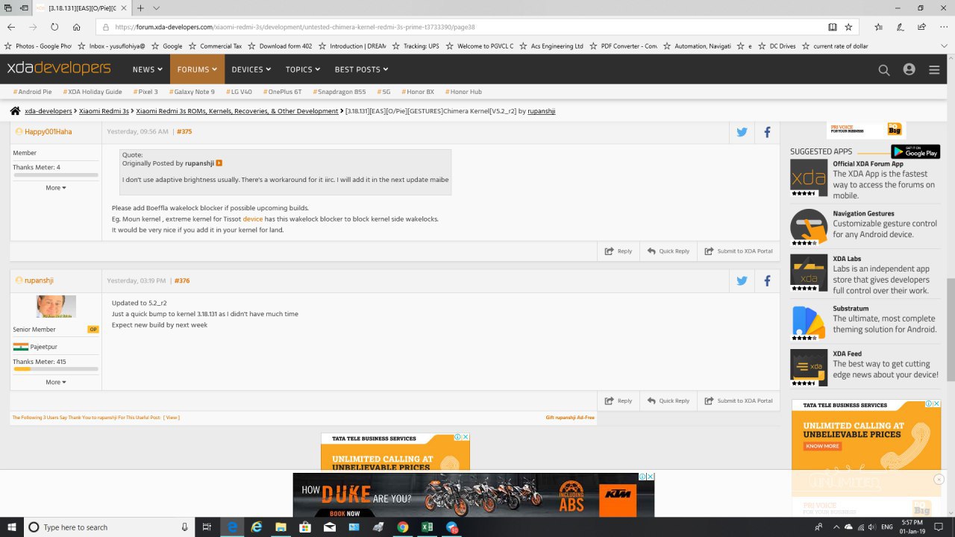Click quoted post arrow icon beside rupanshji

[x=219, y=163]
